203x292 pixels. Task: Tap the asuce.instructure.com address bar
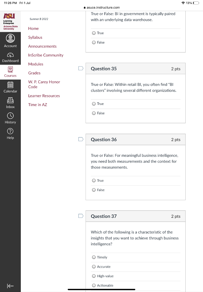(x=102, y=8)
